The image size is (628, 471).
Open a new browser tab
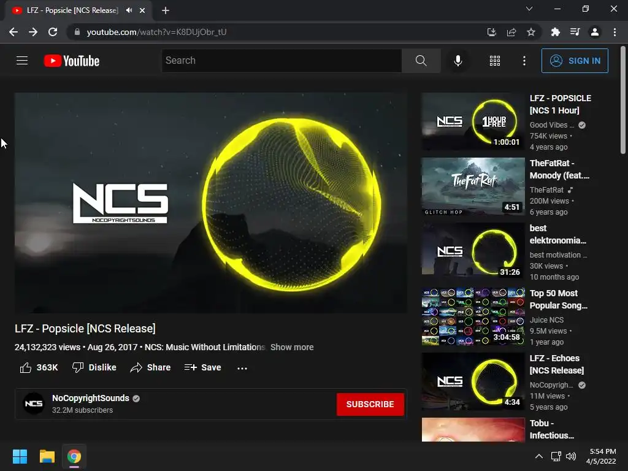[x=166, y=10]
